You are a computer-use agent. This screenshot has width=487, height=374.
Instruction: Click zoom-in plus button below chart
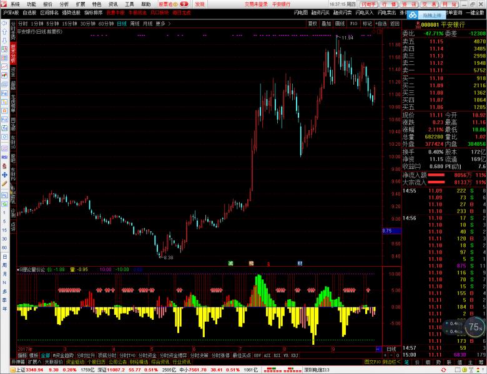(385, 355)
